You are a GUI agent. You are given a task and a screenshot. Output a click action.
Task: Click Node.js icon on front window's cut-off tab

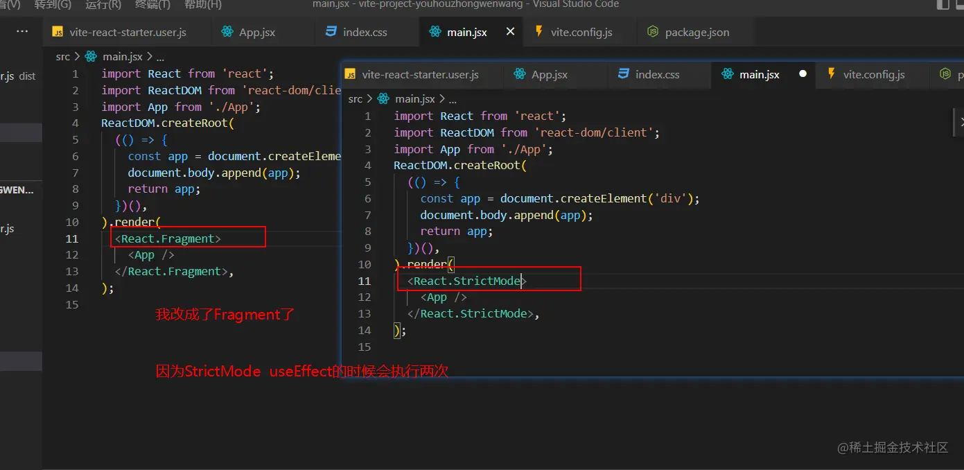(945, 74)
